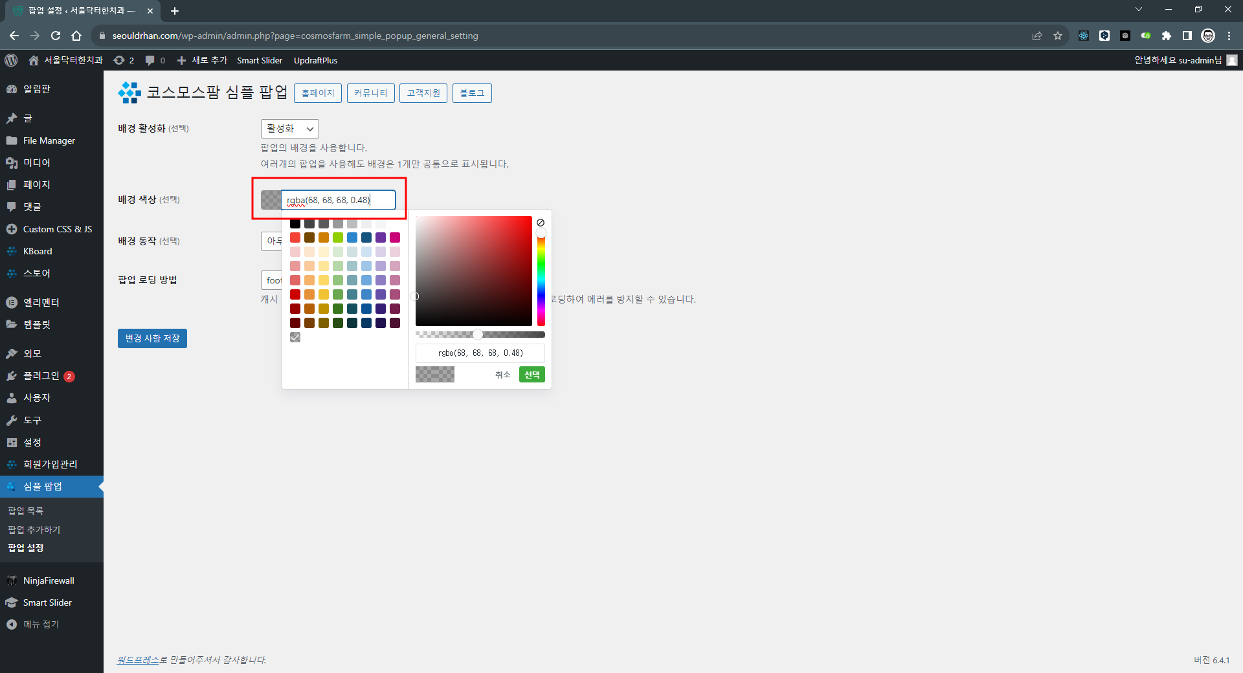This screenshot has width=1243, height=673.
Task: Click the 변경 사항 저장 button
Action: point(152,338)
